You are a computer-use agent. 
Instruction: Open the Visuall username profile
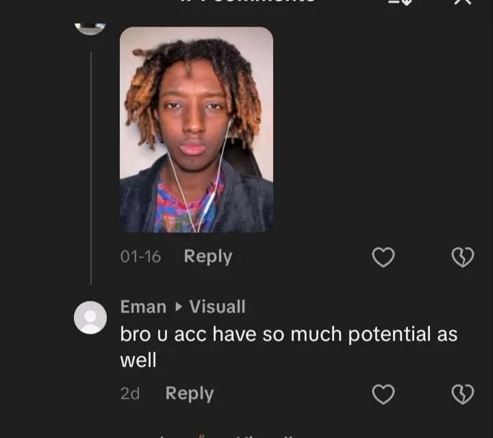(x=217, y=307)
